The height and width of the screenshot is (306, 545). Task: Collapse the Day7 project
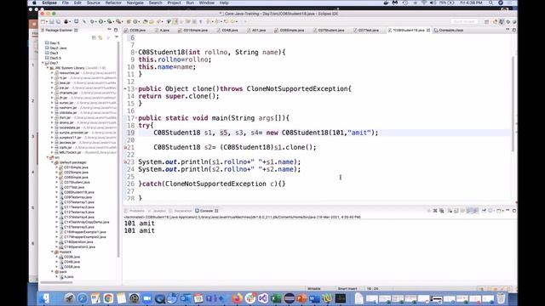click(x=43, y=63)
